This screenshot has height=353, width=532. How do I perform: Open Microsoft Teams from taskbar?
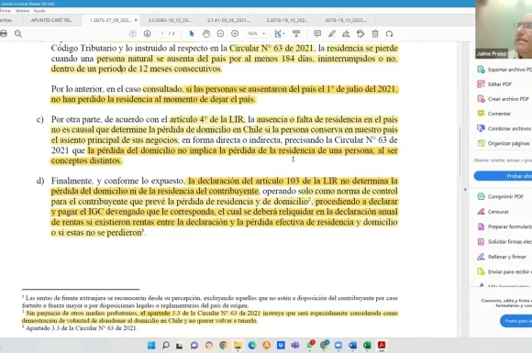click(295, 345)
